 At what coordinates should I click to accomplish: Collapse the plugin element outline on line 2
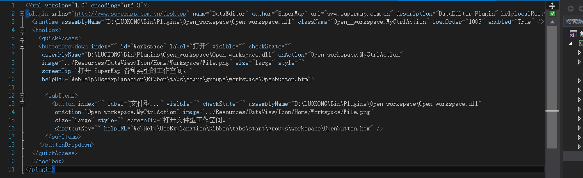(x=22, y=14)
